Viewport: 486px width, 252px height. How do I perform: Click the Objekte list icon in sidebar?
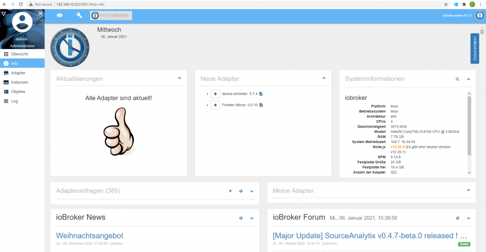(x=6, y=91)
